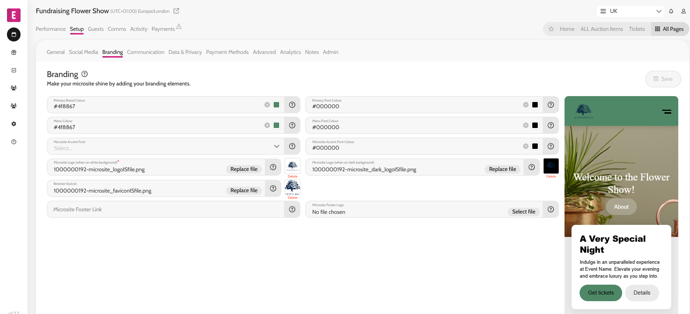Open the help icon in sidebar
Viewport: 690px width, 314px height.
14,142
